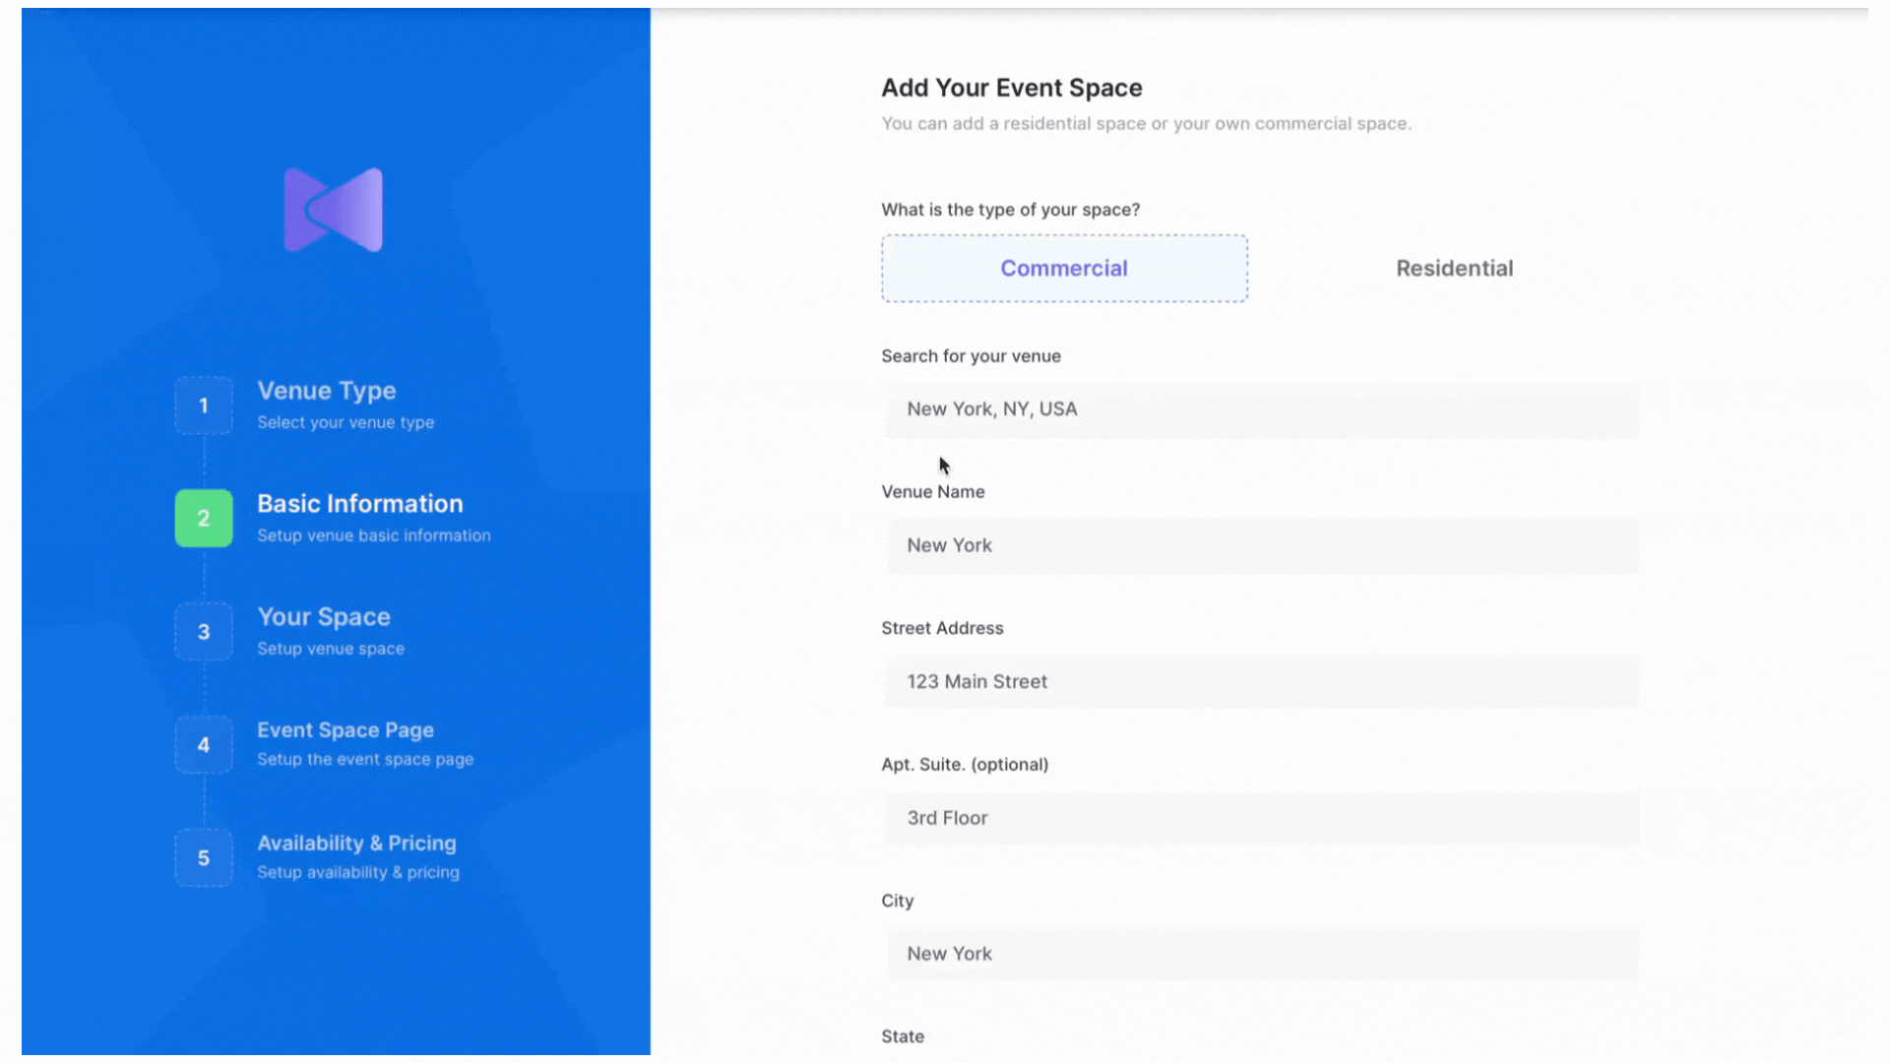Viewport: 1890px width, 1063px height.
Task: Click step 4 number badge
Action: pyautogui.click(x=204, y=745)
